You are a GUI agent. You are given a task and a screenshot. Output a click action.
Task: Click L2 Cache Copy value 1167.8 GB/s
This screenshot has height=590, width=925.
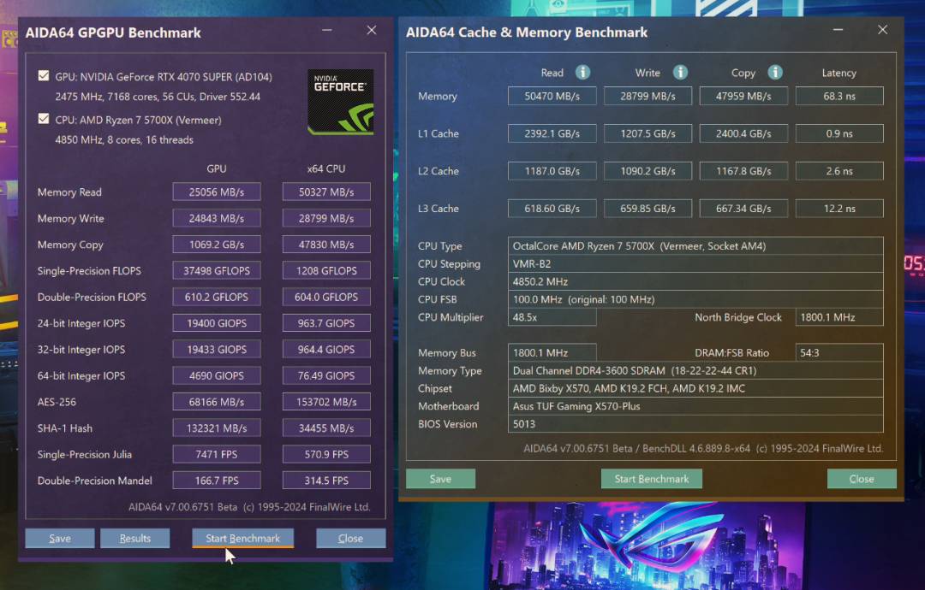743,171
